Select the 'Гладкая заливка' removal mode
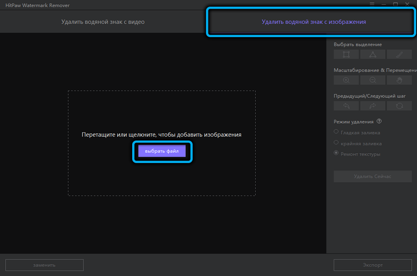The width and height of the screenshot is (417, 276). coord(336,131)
